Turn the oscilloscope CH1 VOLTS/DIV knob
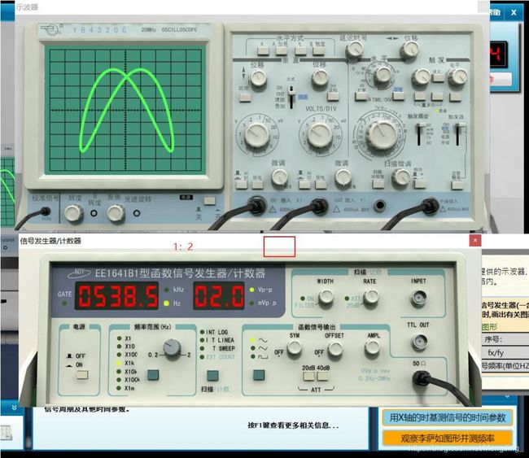Viewport: 529px width, 458px height. click(257, 135)
